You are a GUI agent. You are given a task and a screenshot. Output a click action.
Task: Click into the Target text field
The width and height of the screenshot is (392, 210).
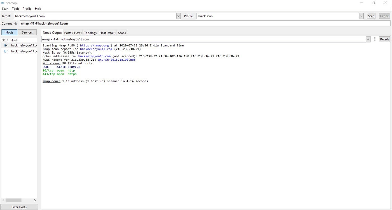(95, 16)
